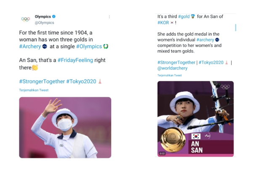Image resolution: width=261 pixels, height=173 pixels.
Task: Click #Archery in the 1904 record tweet
Action: pyautogui.click(x=29, y=46)
